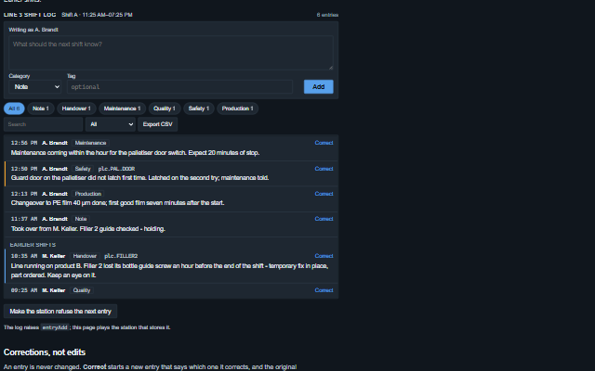The height and width of the screenshot is (371, 595).
Task: Click Correct on the 09:25 AM Quality entry
Action: click(x=324, y=290)
